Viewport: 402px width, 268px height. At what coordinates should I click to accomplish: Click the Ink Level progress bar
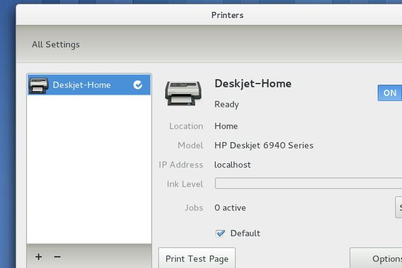(308, 183)
